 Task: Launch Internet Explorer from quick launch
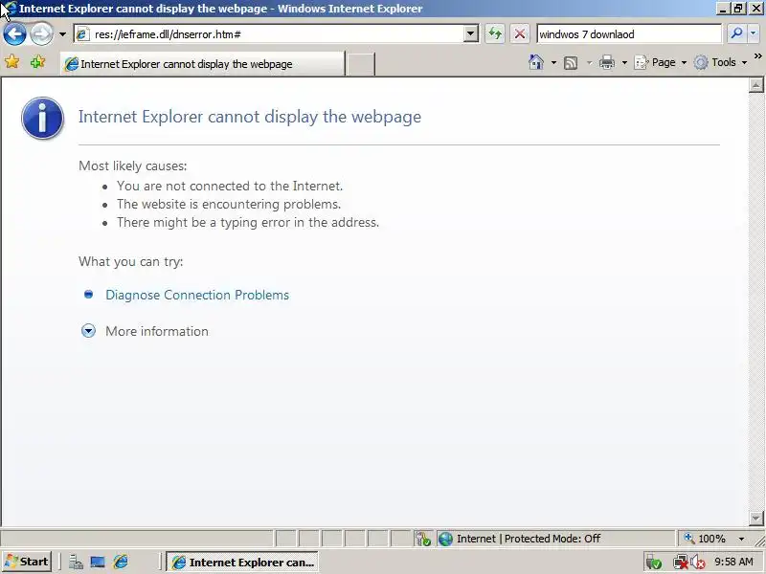click(121, 563)
